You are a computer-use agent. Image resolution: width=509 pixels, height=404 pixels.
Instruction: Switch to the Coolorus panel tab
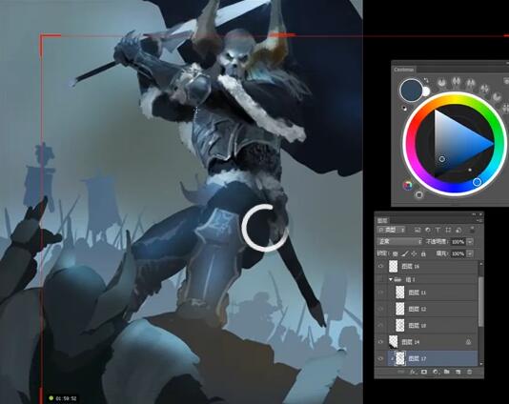coord(404,70)
